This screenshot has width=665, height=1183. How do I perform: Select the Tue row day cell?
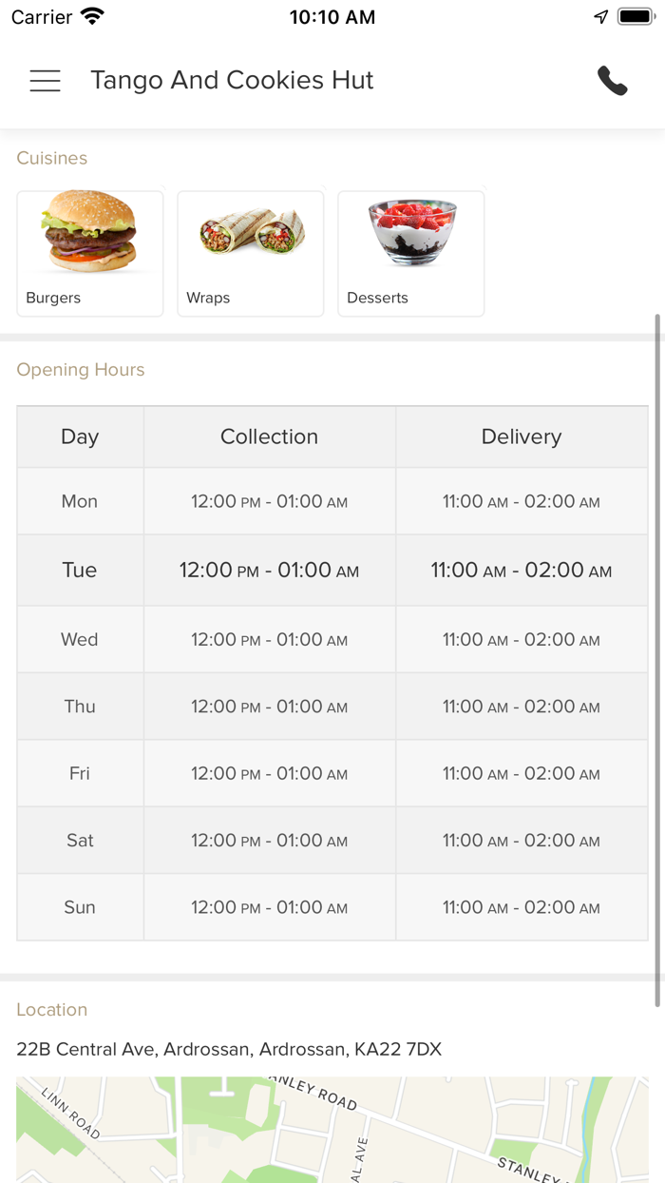click(80, 570)
